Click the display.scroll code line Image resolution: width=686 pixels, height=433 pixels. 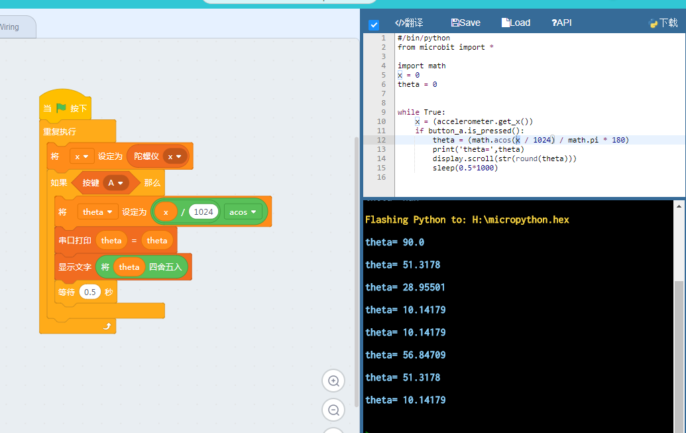(504, 158)
